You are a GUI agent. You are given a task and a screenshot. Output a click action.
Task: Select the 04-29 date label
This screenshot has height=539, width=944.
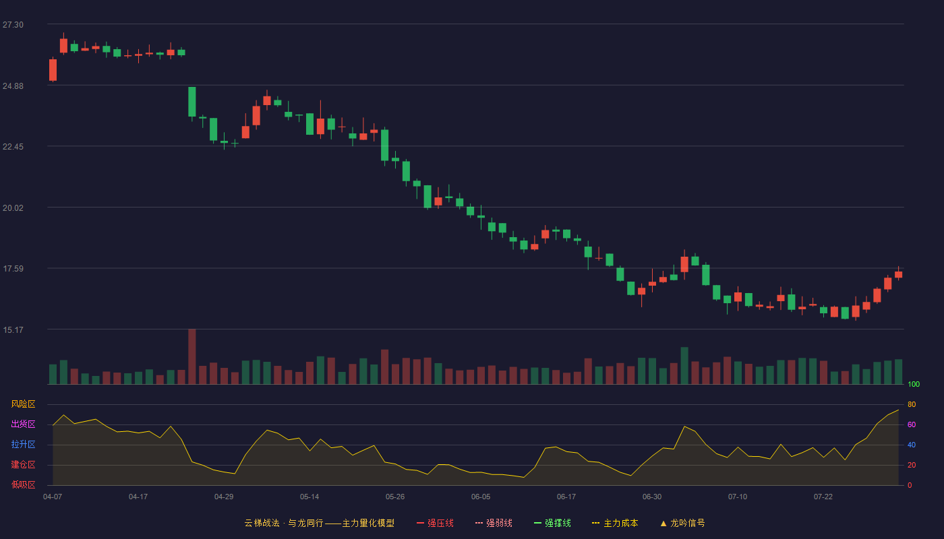click(x=224, y=497)
